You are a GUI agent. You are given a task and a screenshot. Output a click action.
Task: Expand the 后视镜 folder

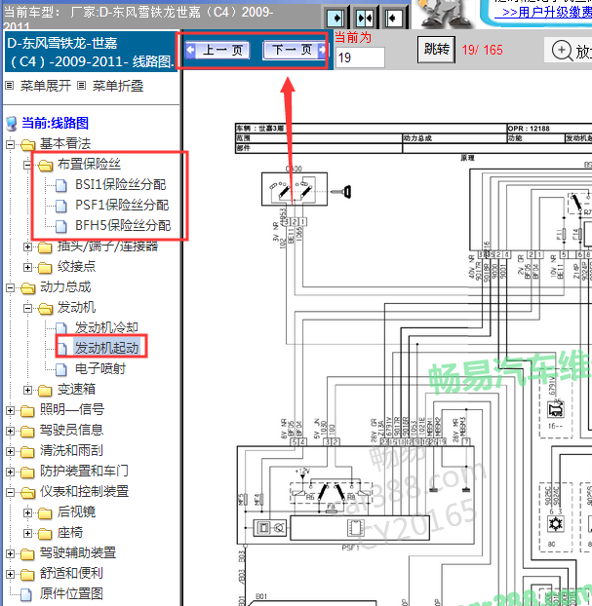[27, 512]
